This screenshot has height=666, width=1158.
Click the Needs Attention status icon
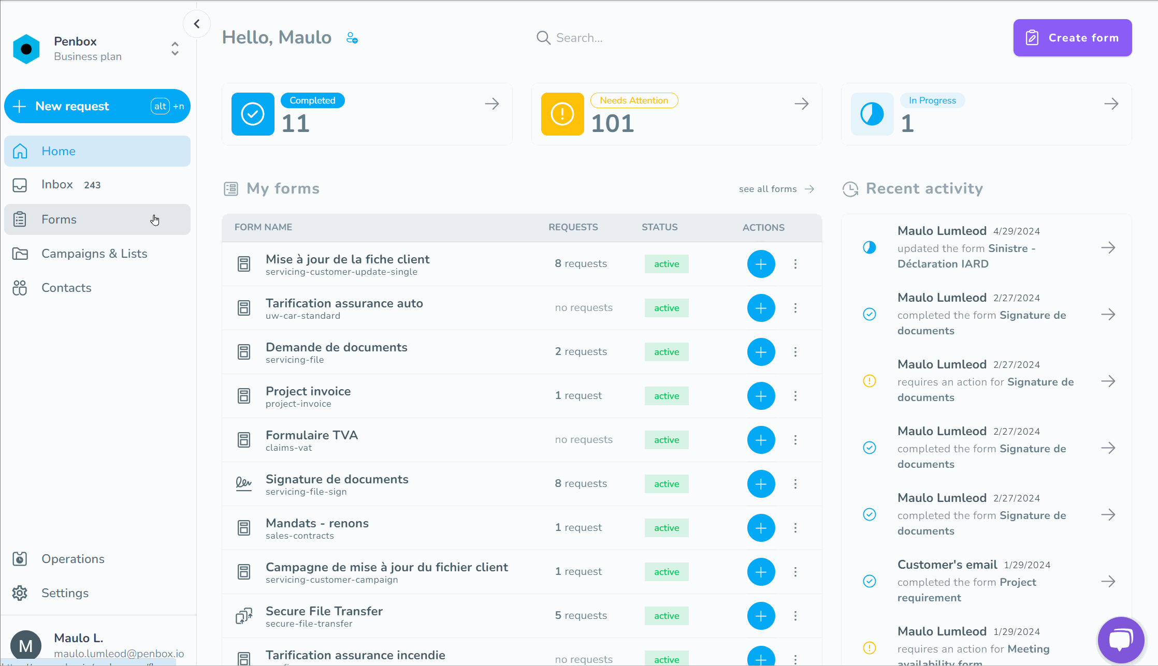tap(561, 114)
